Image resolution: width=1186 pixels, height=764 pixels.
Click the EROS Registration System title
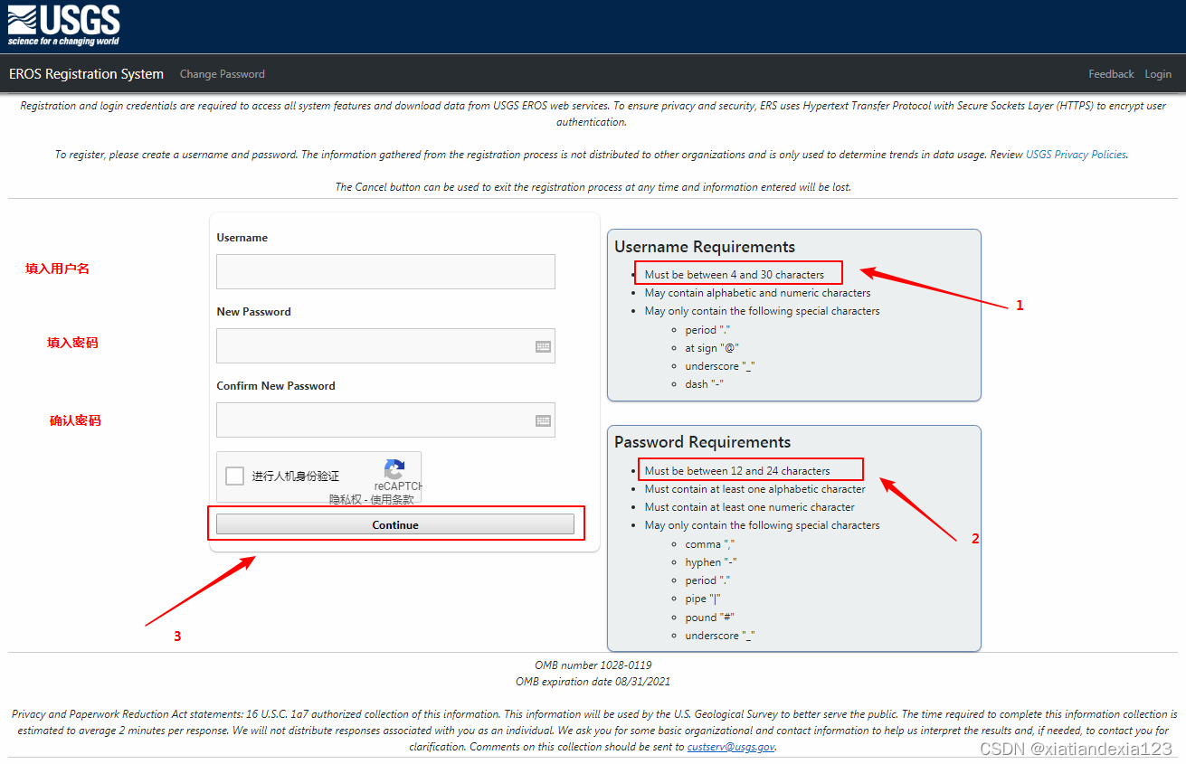86,74
